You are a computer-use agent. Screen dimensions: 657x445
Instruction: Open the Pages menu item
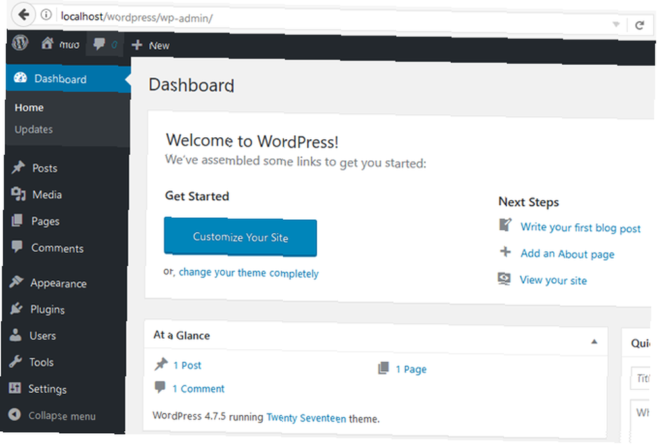click(45, 221)
